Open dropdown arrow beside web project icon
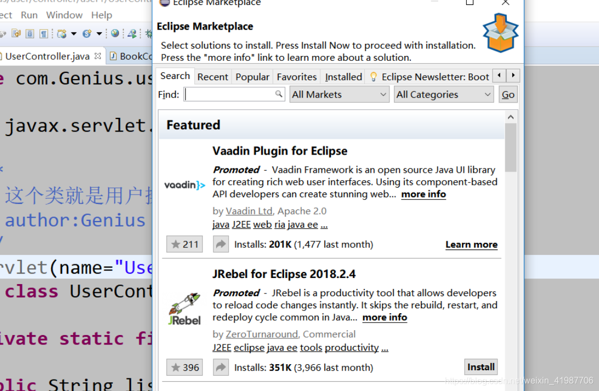 pyautogui.click(x=74, y=33)
